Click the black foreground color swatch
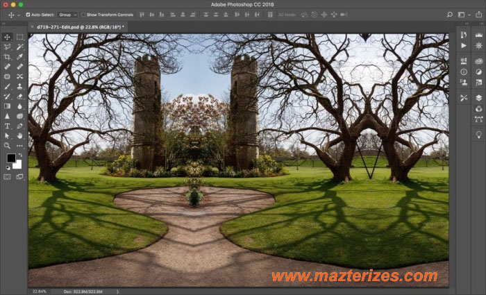Image resolution: width=486 pixels, height=295 pixels. pos(11,158)
